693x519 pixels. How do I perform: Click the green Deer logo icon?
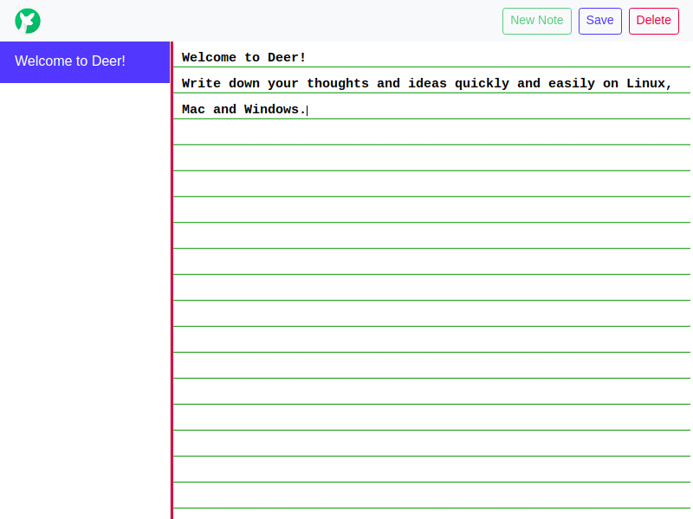[x=28, y=21]
